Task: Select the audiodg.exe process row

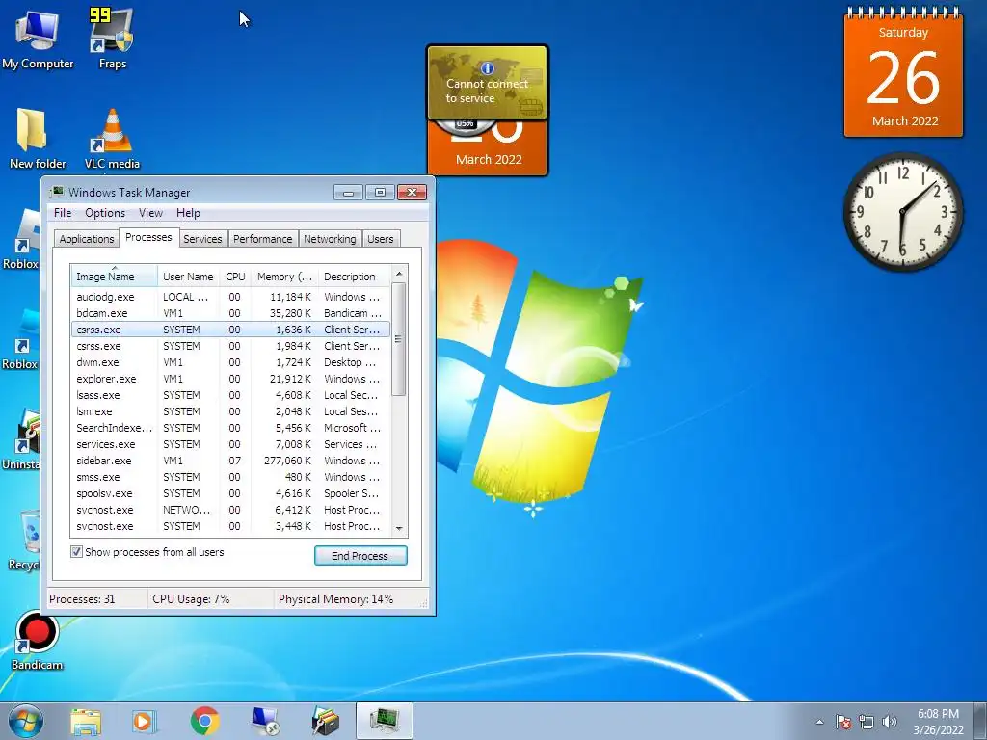Action: click(230, 297)
